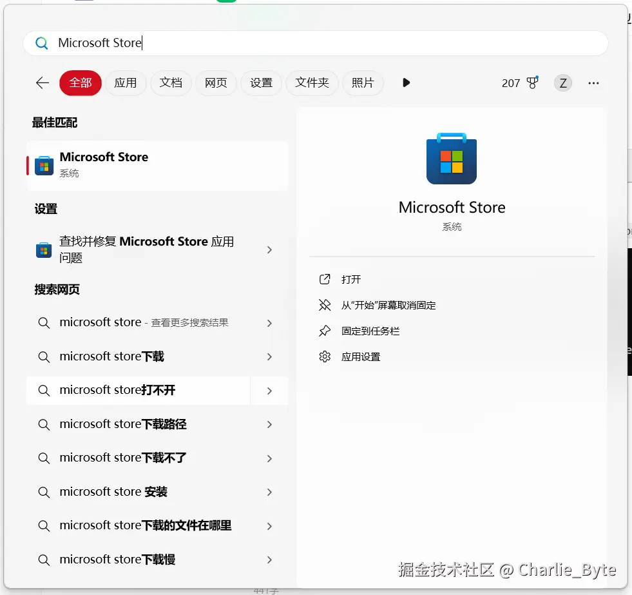Open 应用设置
The height and width of the screenshot is (595, 632).
coord(360,356)
